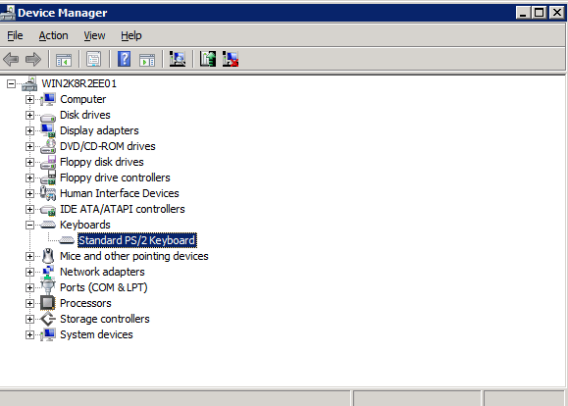Collapse the Keyboards category
This screenshot has width=568, height=406.
tap(29, 225)
